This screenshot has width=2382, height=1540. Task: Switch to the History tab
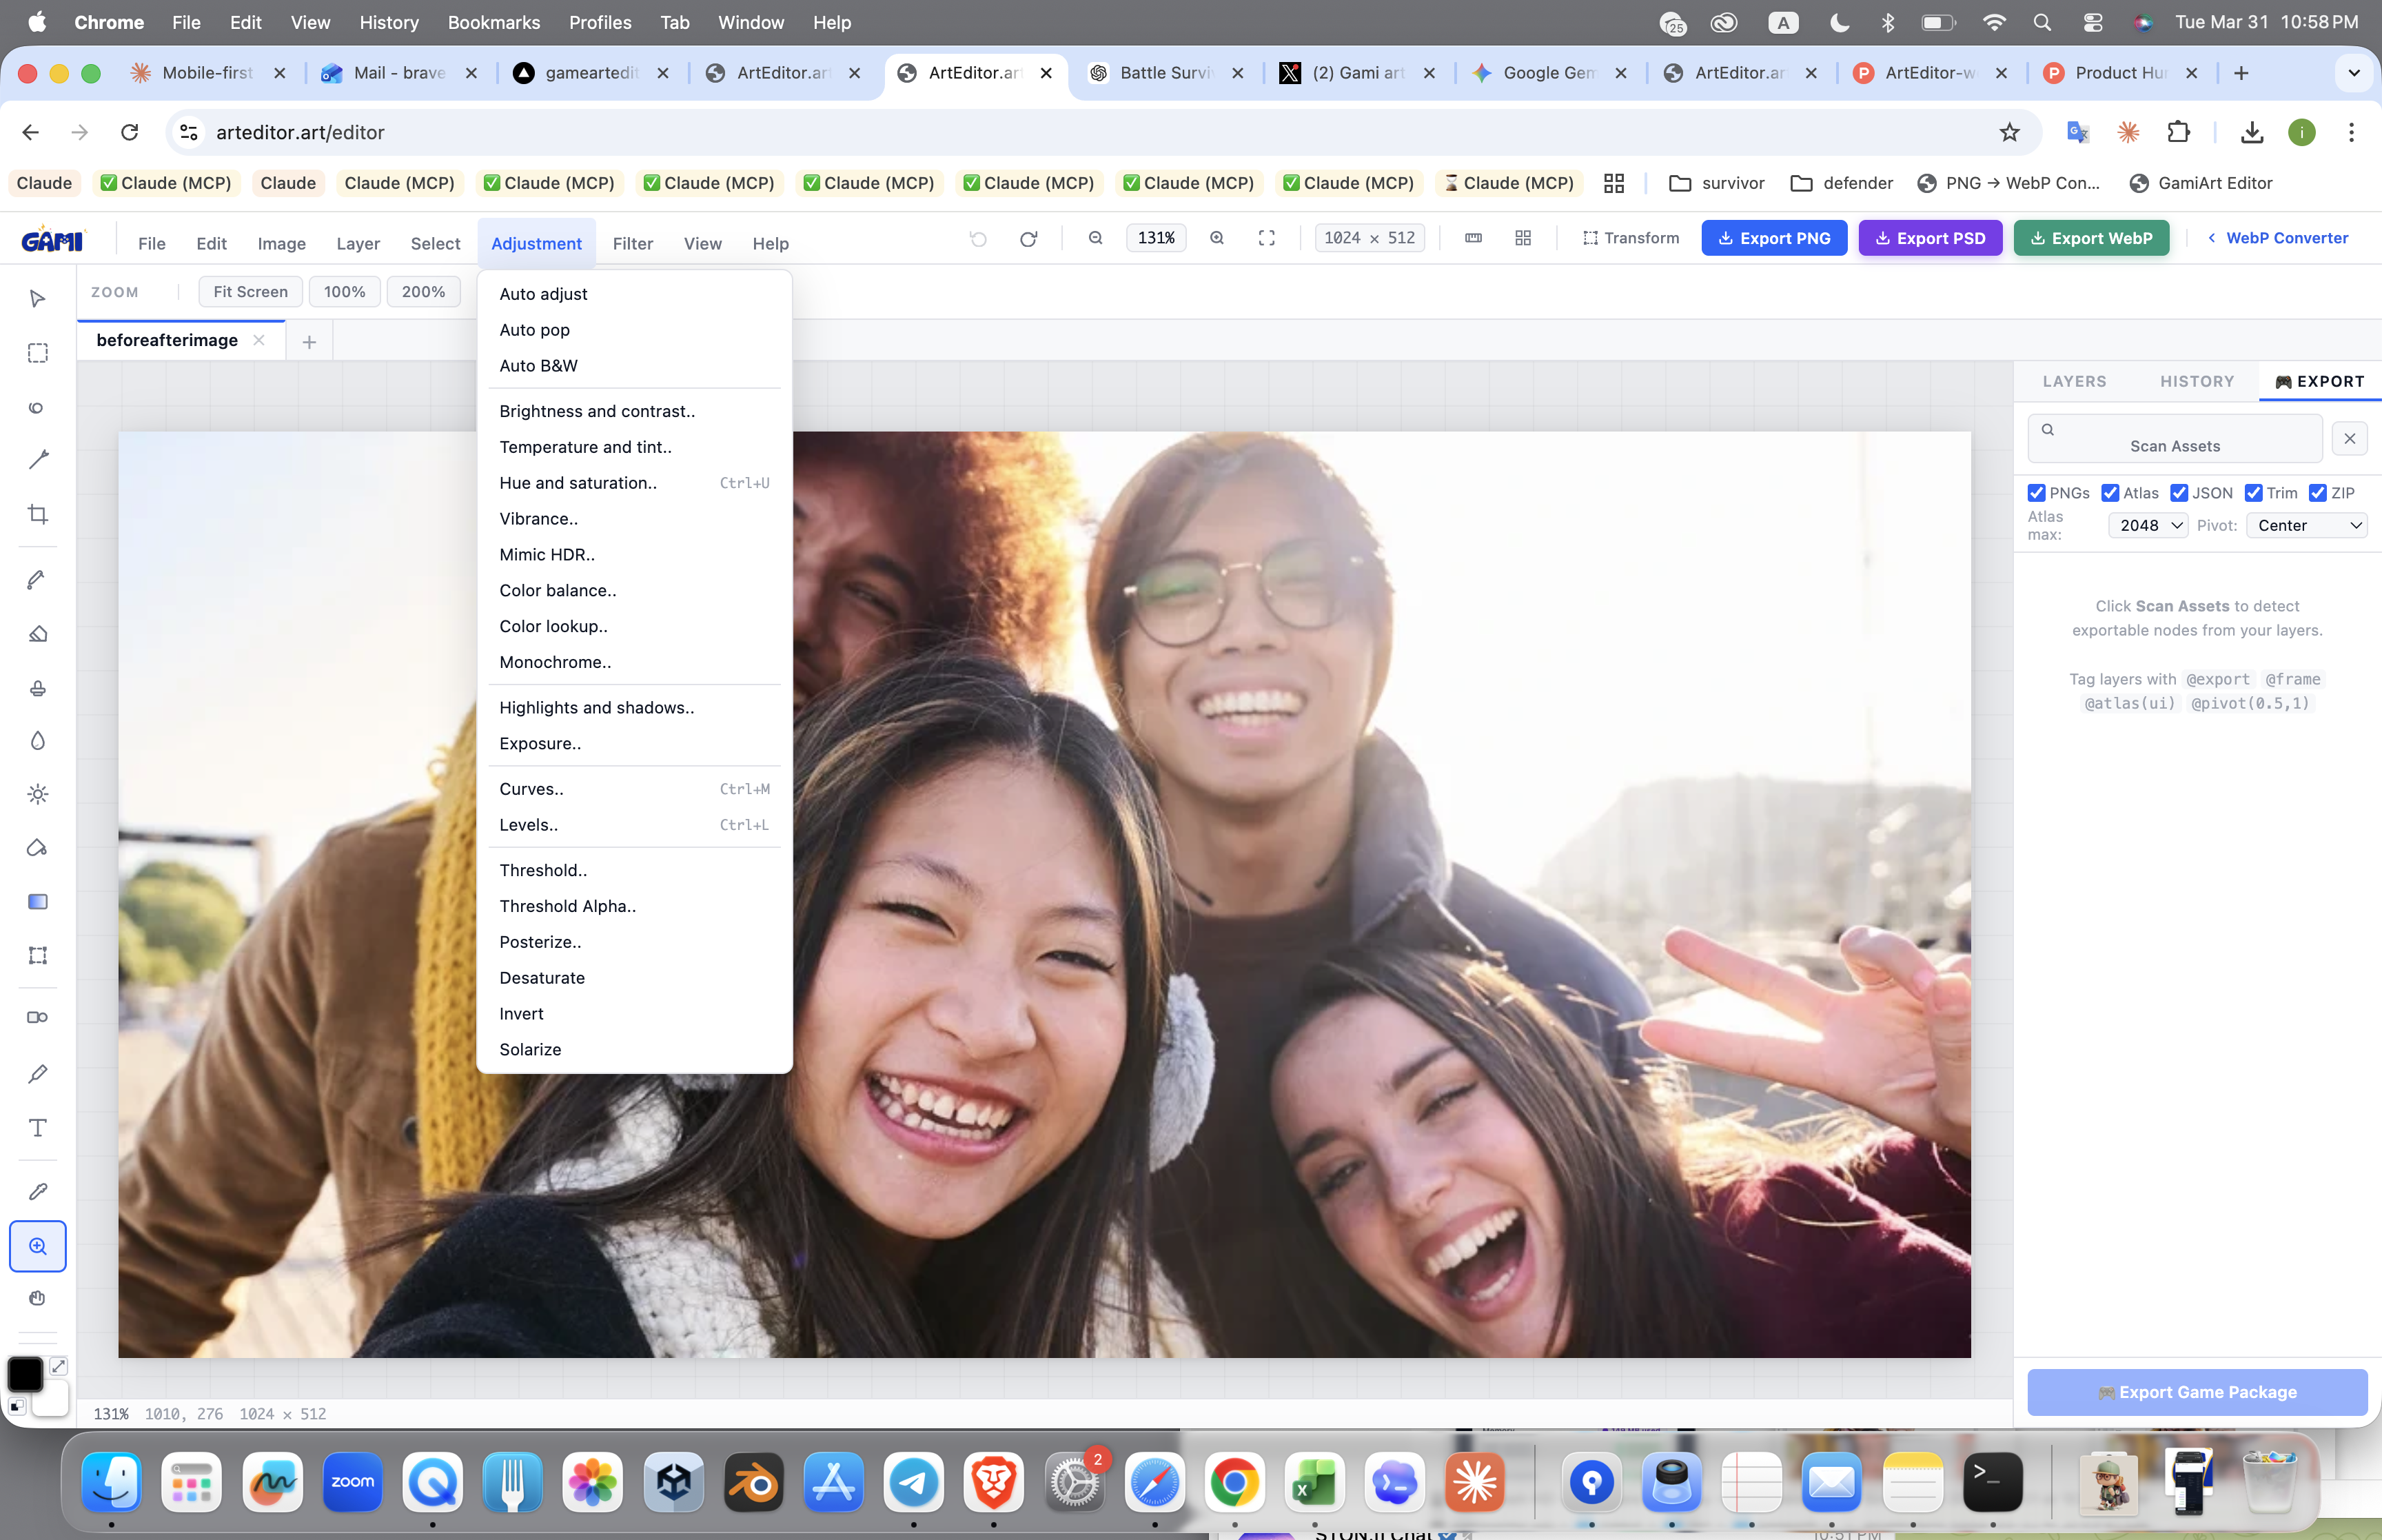pyautogui.click(x=2196, y=381)
